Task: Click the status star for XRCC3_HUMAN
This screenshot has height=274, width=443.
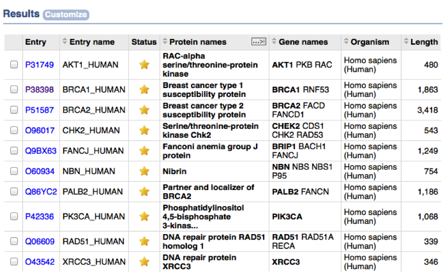Action: pos(144,262)
